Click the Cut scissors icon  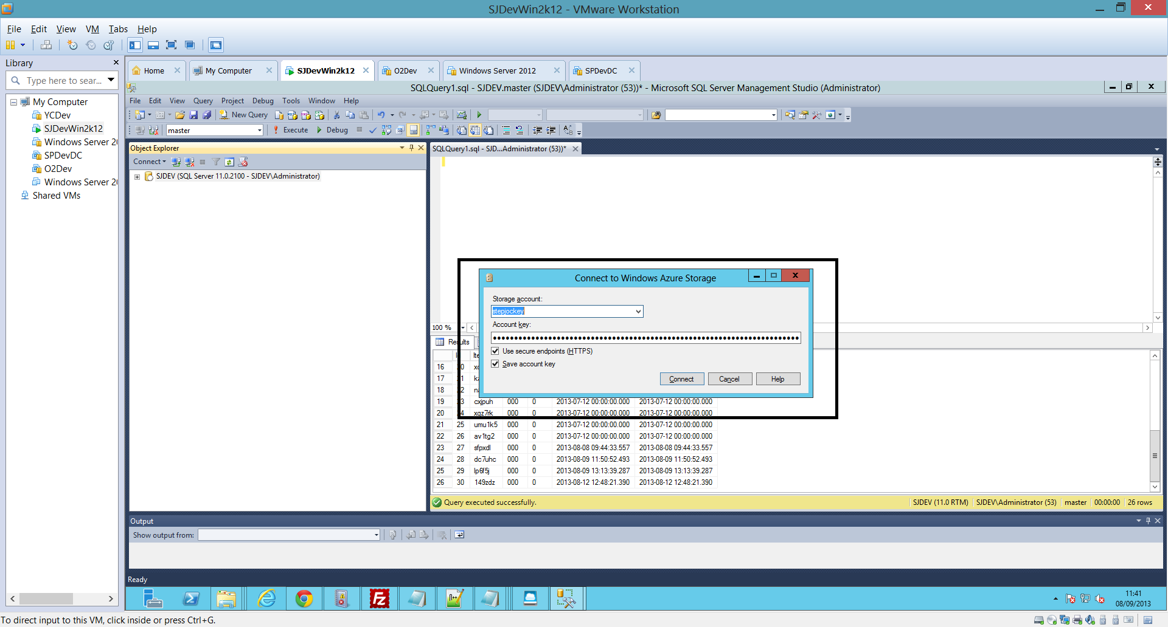[336, 115]
